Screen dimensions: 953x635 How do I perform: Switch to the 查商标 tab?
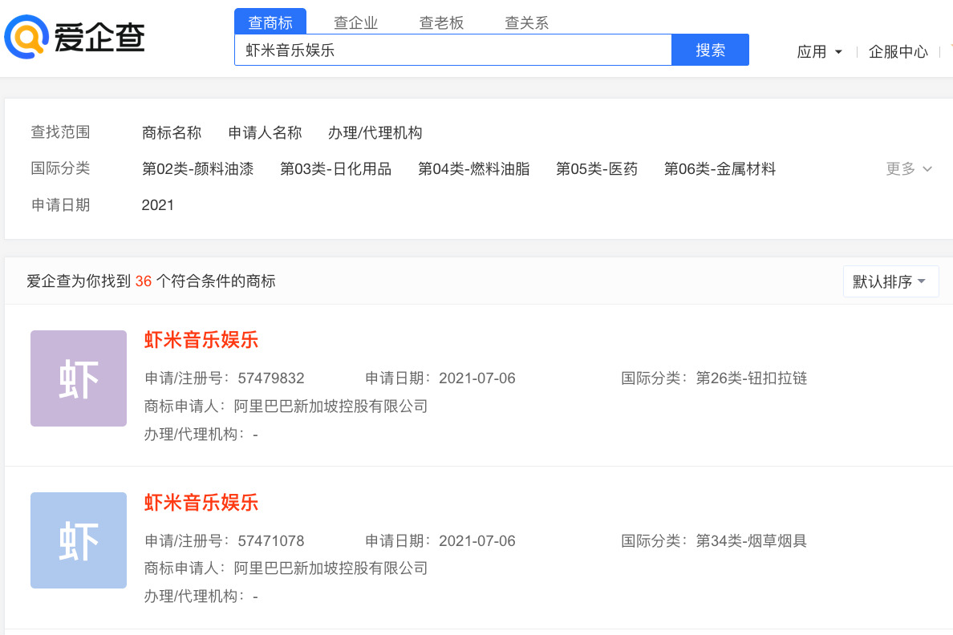coord(270,22)
